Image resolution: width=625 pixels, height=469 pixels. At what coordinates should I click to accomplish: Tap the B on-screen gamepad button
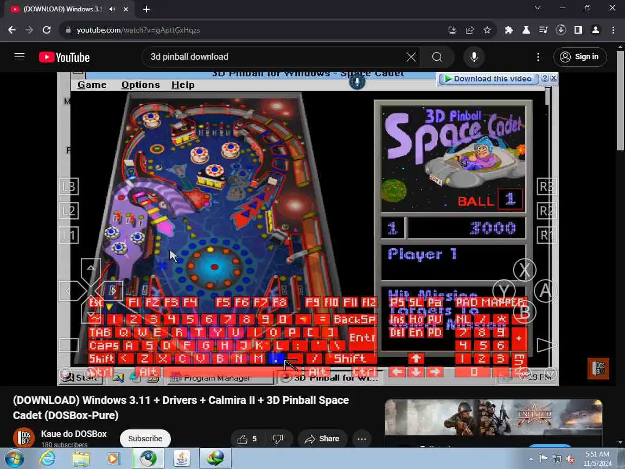(x=524, y=312)
